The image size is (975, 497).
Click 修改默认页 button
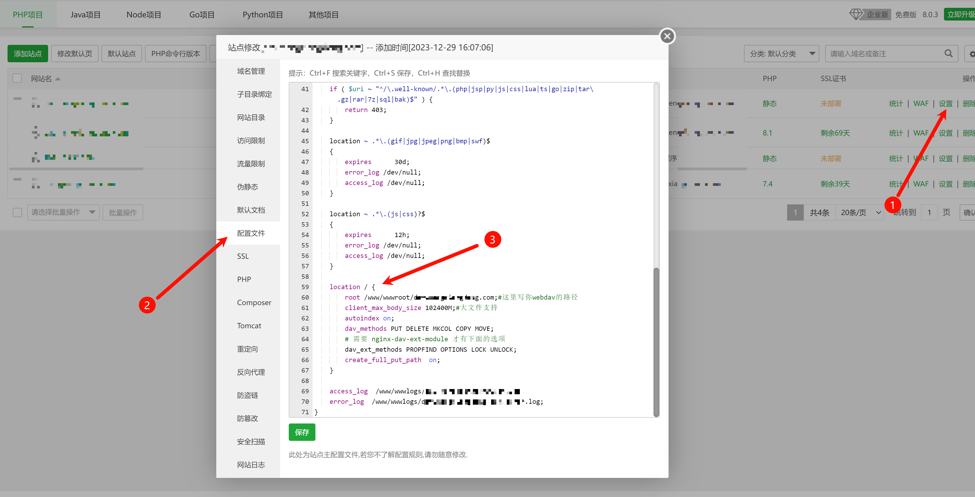[x=75, y=54]
